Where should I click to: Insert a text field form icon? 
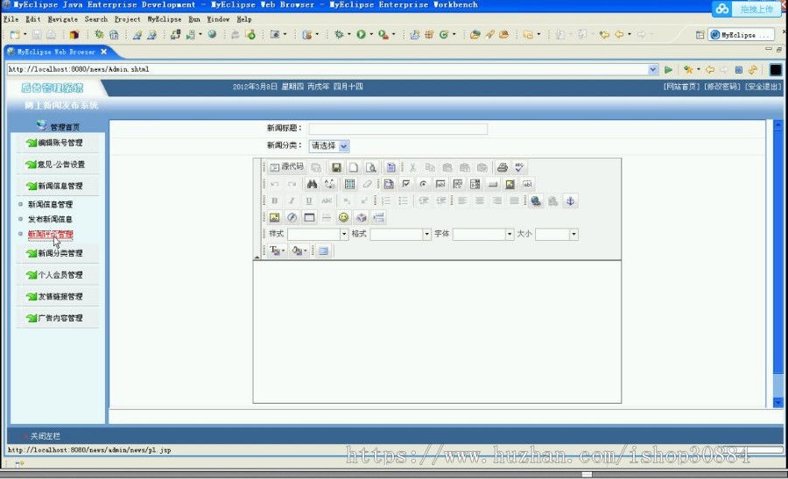(x=440, y=184)
